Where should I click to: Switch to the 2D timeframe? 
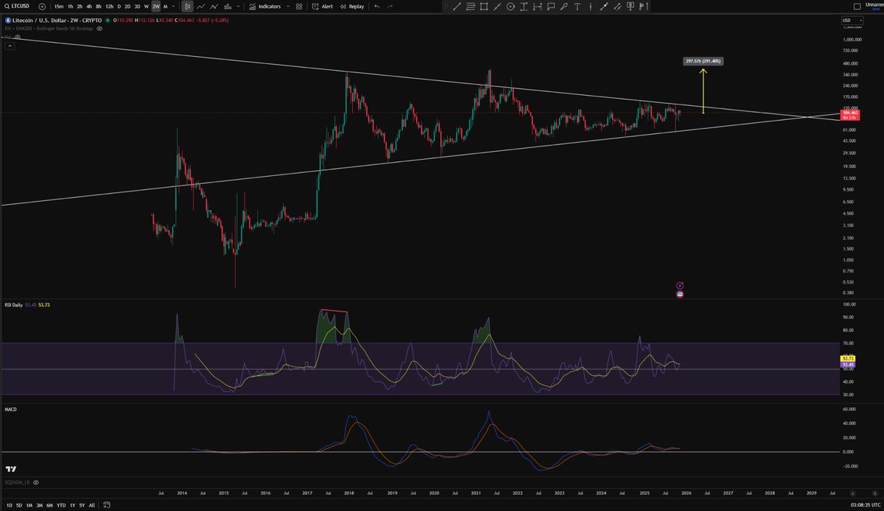[x=127, y=7]
